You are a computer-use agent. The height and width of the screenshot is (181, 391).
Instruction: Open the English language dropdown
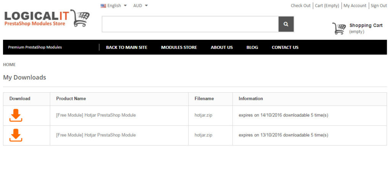(114, 6)
